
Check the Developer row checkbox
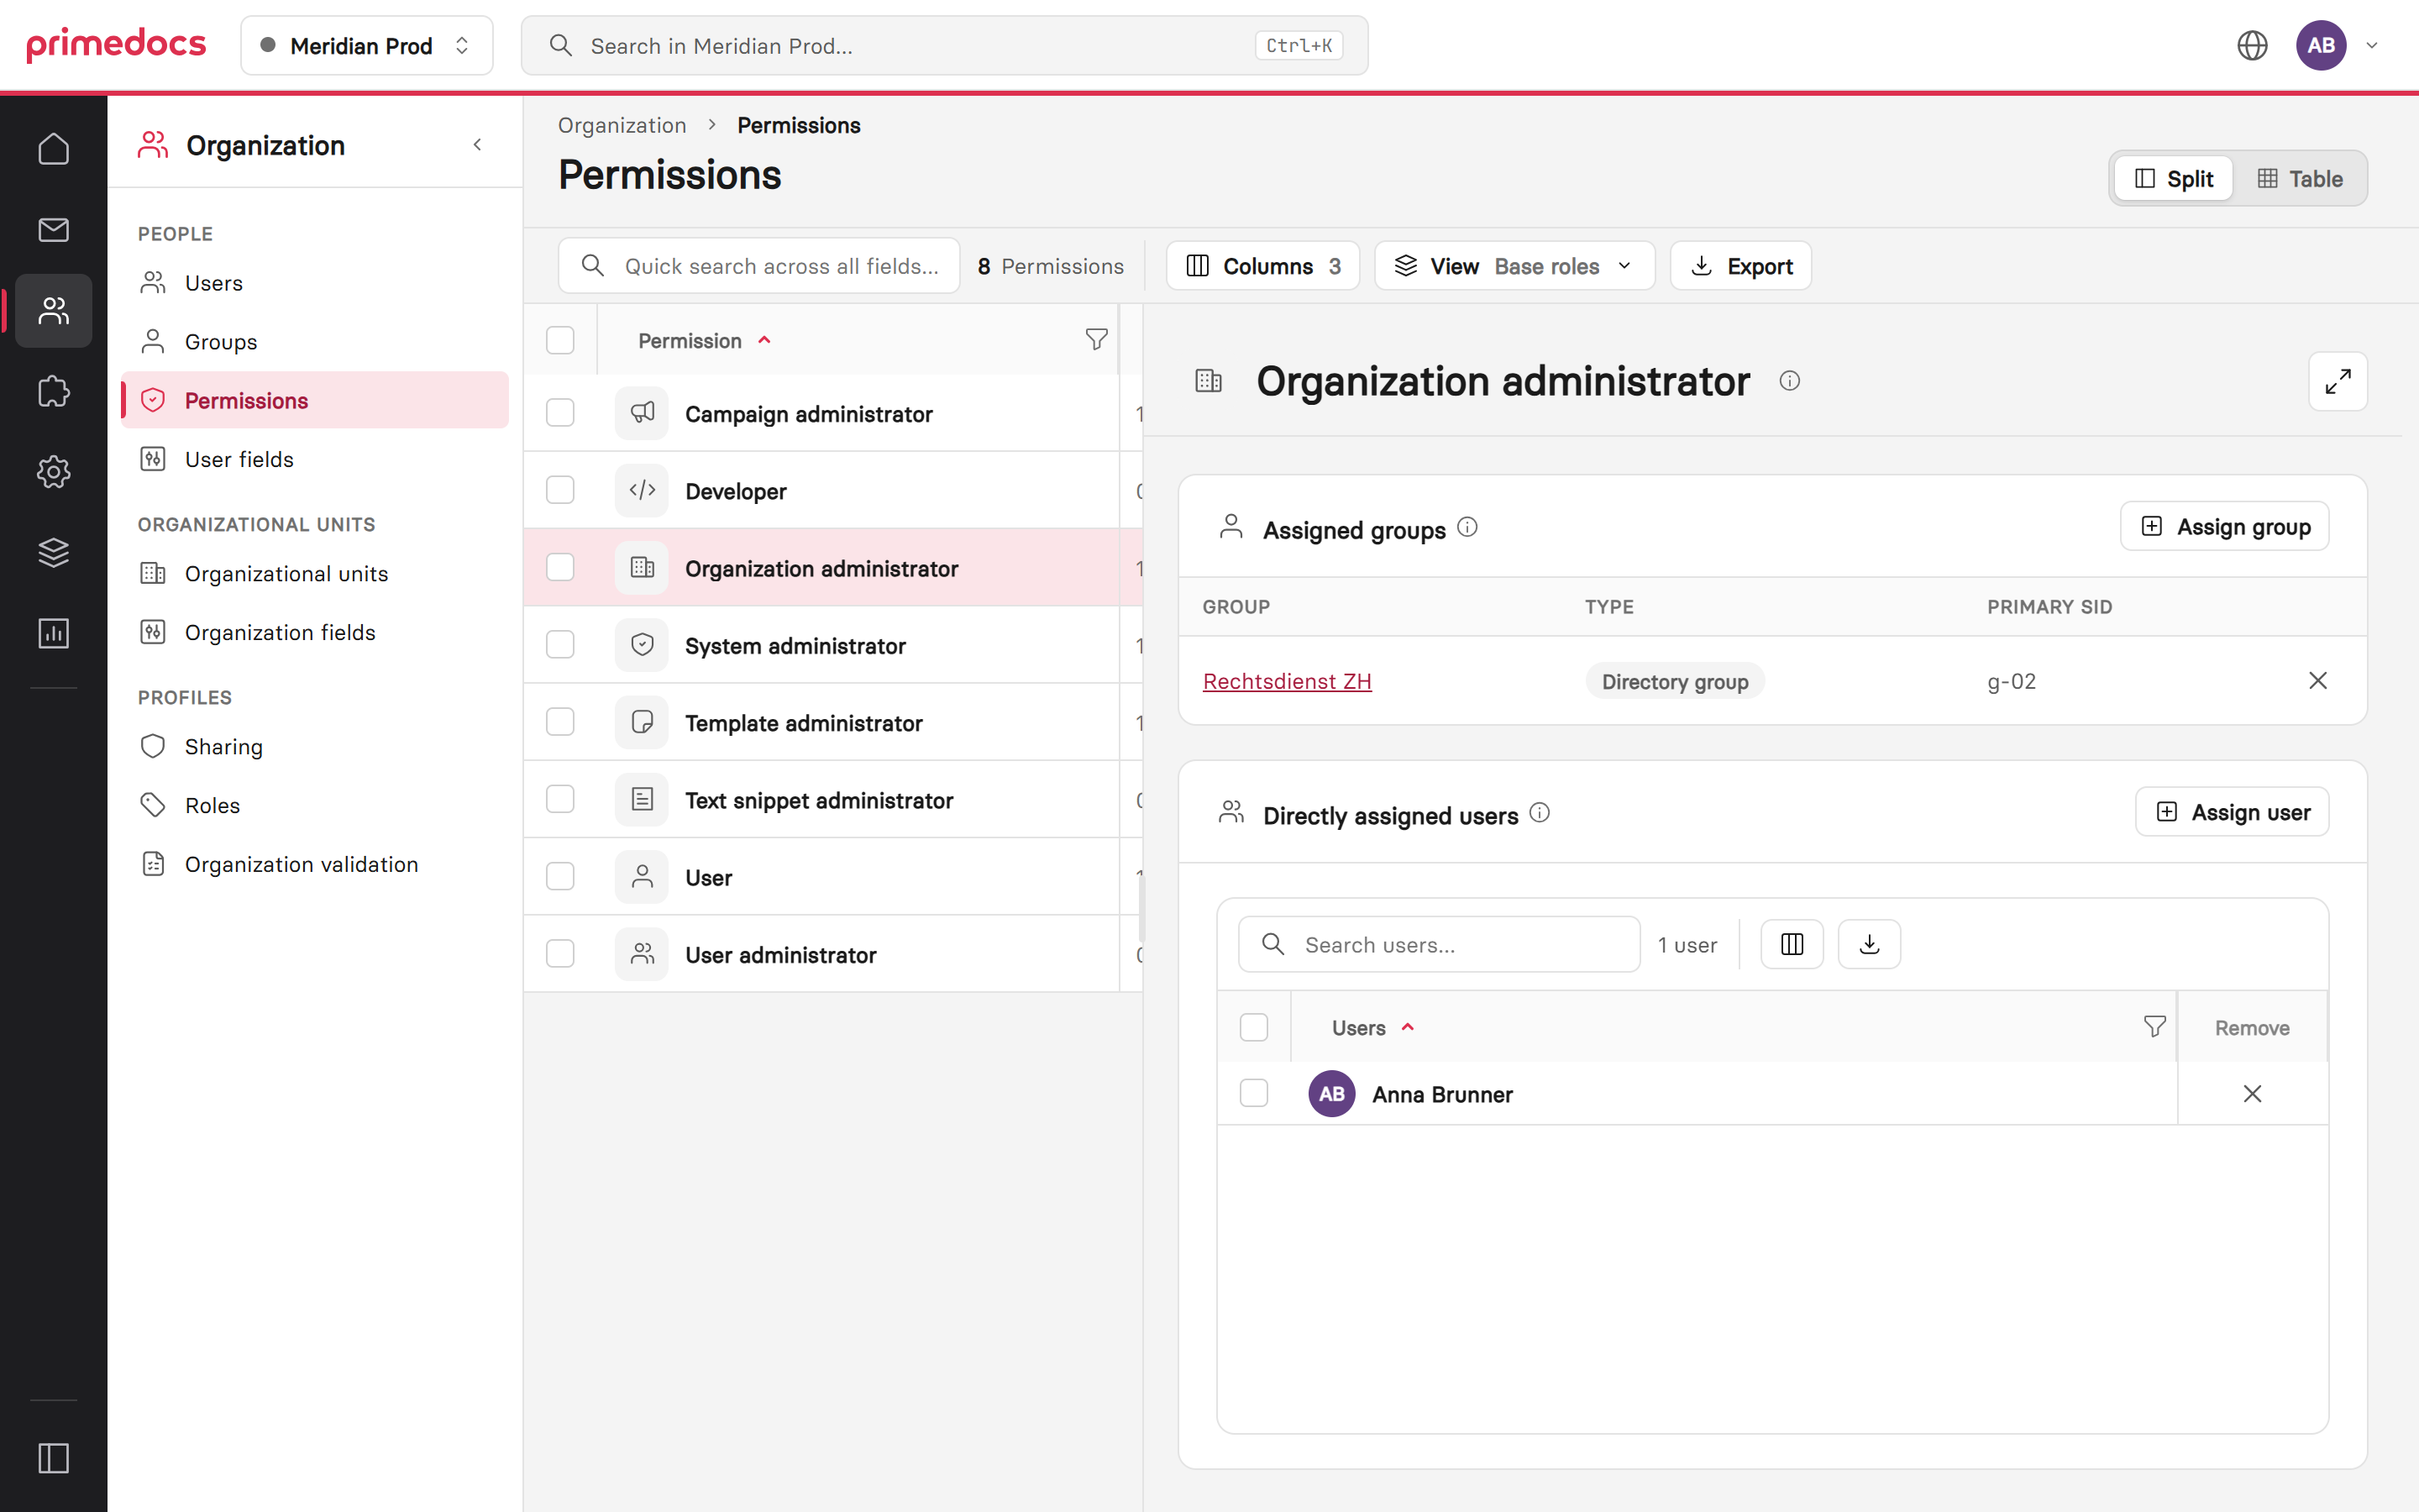(559, 490)
